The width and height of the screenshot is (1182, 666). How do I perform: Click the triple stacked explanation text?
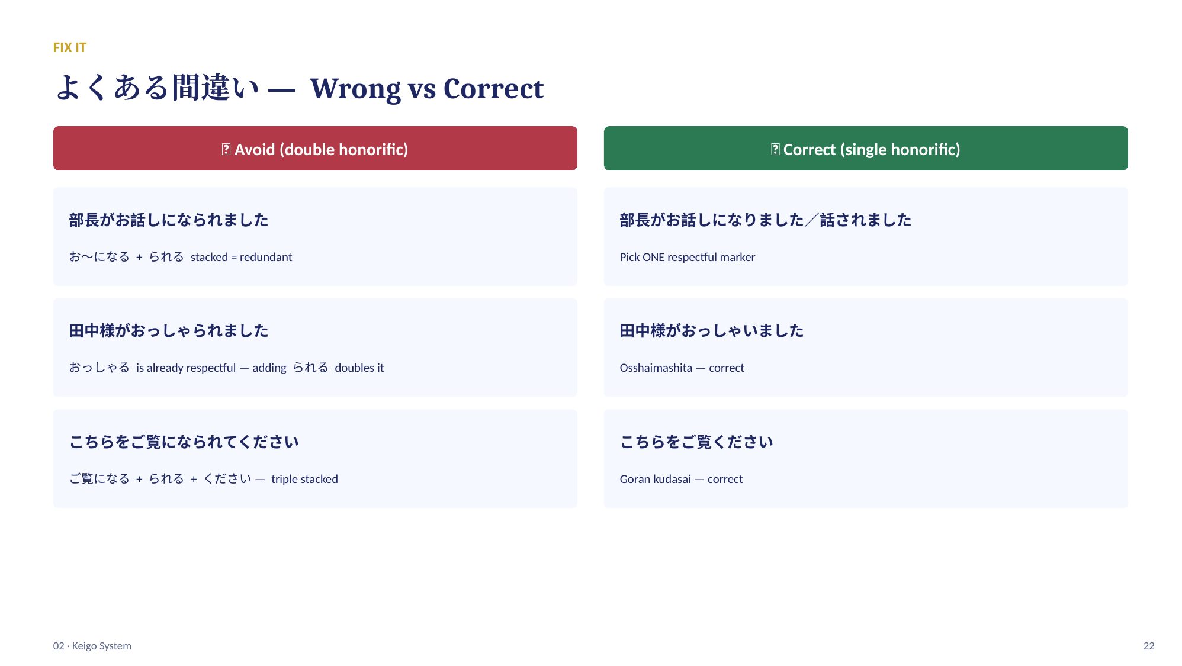coord(203,479)
